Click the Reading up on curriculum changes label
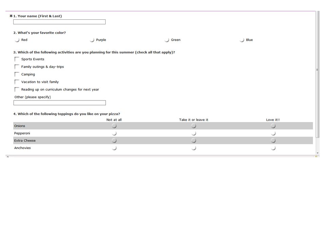Viewport: 326px width, 244px height. 60,89
